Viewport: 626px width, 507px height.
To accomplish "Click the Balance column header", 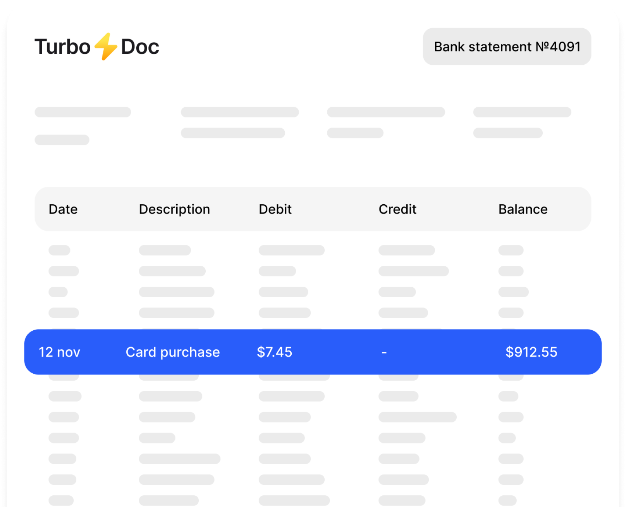I will pos(524,209).
